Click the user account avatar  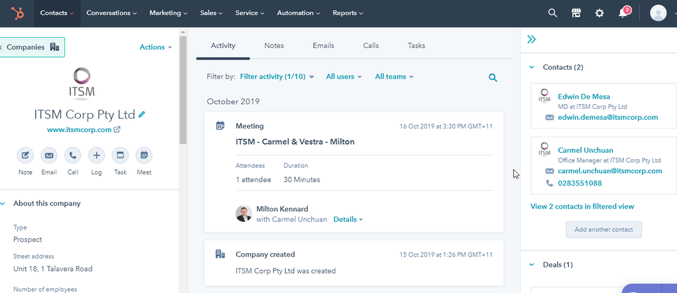point(659,13)
